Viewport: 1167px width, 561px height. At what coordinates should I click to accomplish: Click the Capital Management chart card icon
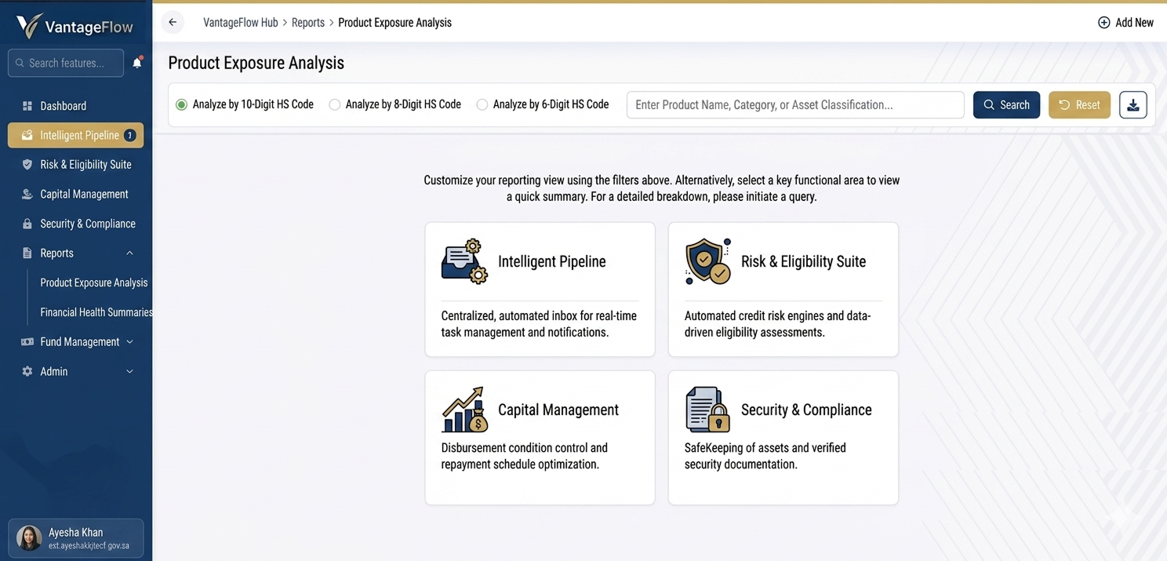tap(464, 410)
